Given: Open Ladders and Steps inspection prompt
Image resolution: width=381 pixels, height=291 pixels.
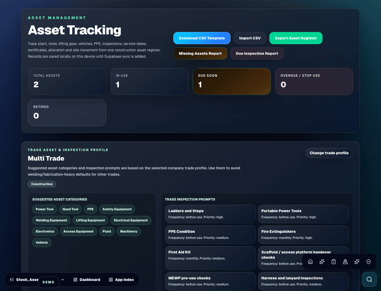Looking at the screenshot, I should pyautogui.click(x=210, y=214).
